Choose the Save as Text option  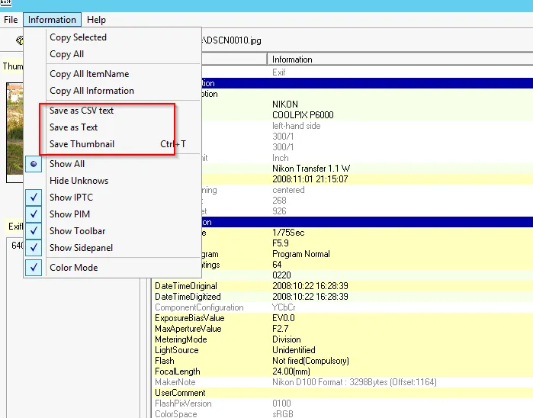(73, 127)
